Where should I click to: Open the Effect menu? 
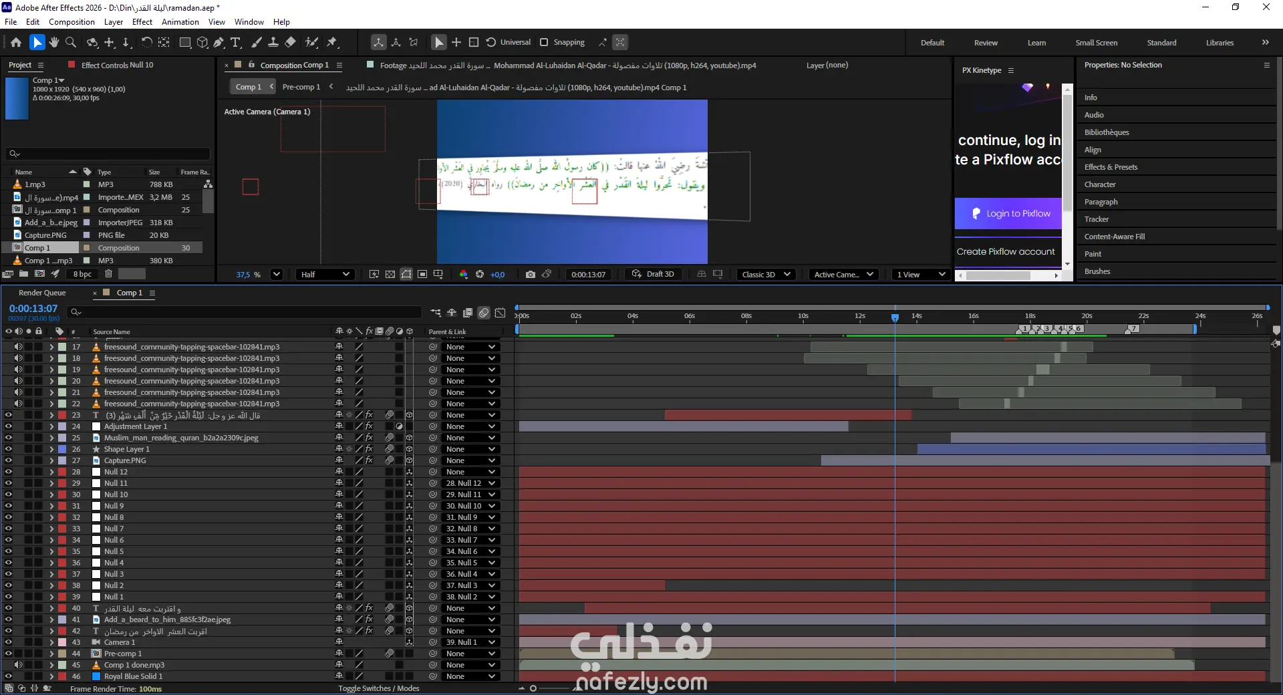(x=142, y=22)
